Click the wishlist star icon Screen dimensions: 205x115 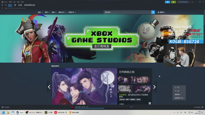point(158,12)
